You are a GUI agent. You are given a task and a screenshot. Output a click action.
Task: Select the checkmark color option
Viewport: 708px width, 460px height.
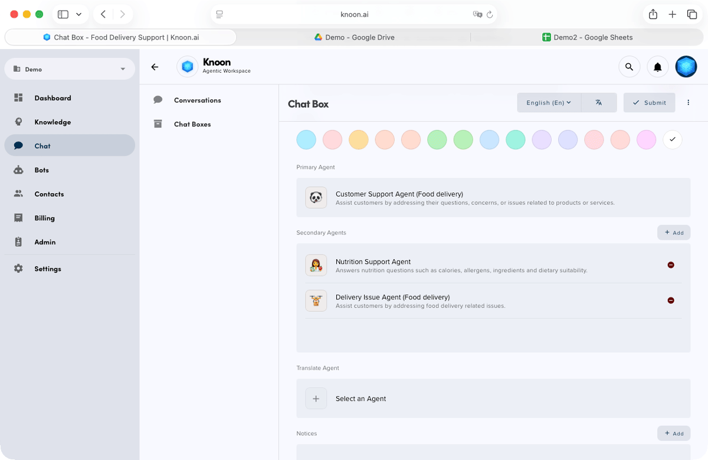point(672,139)
